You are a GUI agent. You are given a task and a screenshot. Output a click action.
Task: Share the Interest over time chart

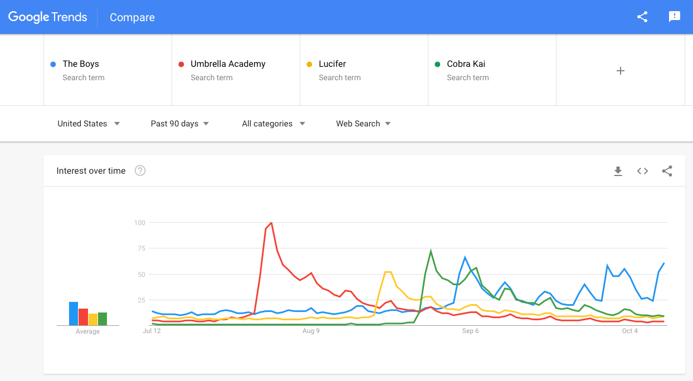667,171
